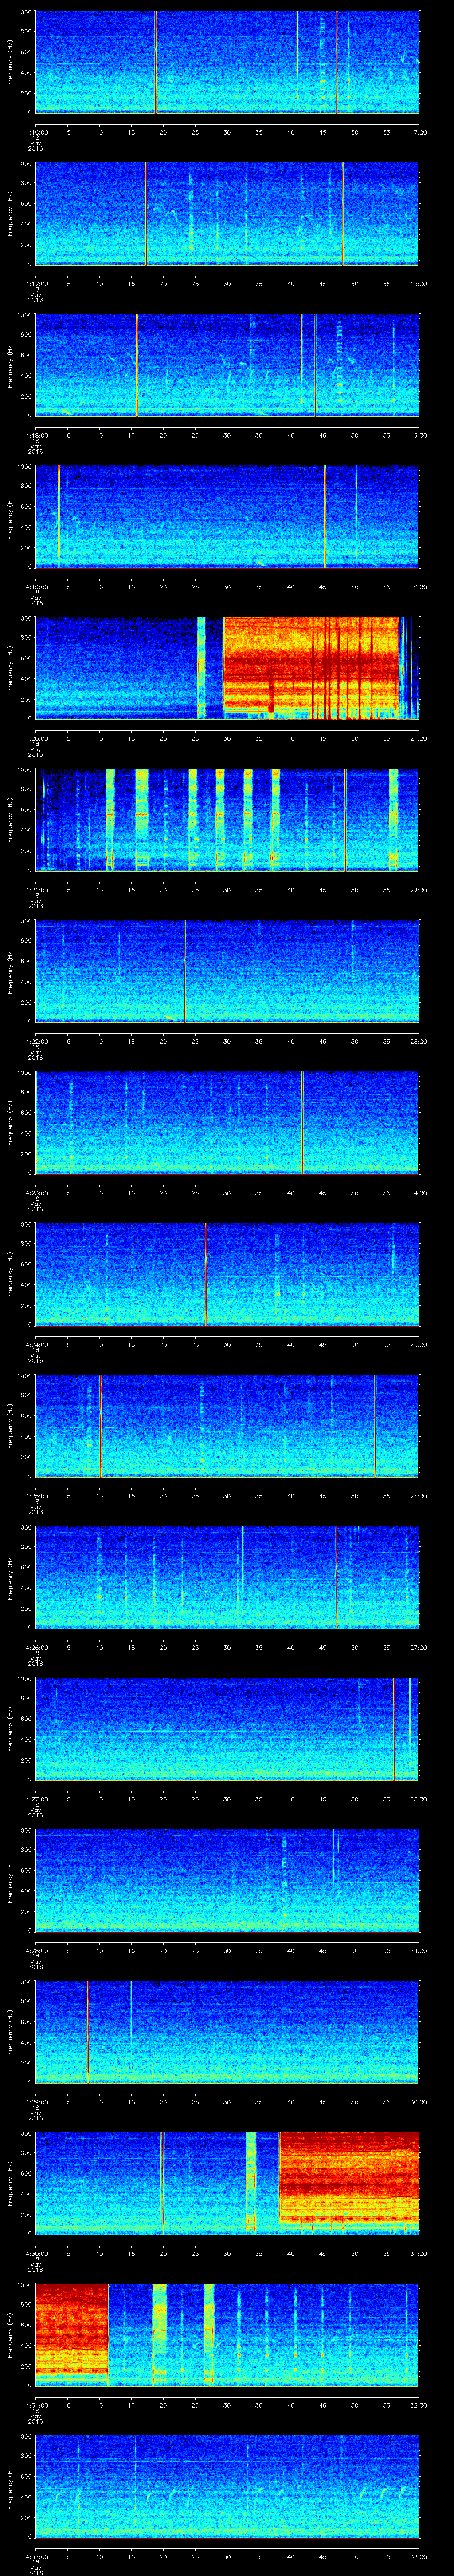Click the '4:18:00' start time label
Image resolution: width=454 pixels, height=2576 pixels.
pyautogui.click(x=36, y=434)
